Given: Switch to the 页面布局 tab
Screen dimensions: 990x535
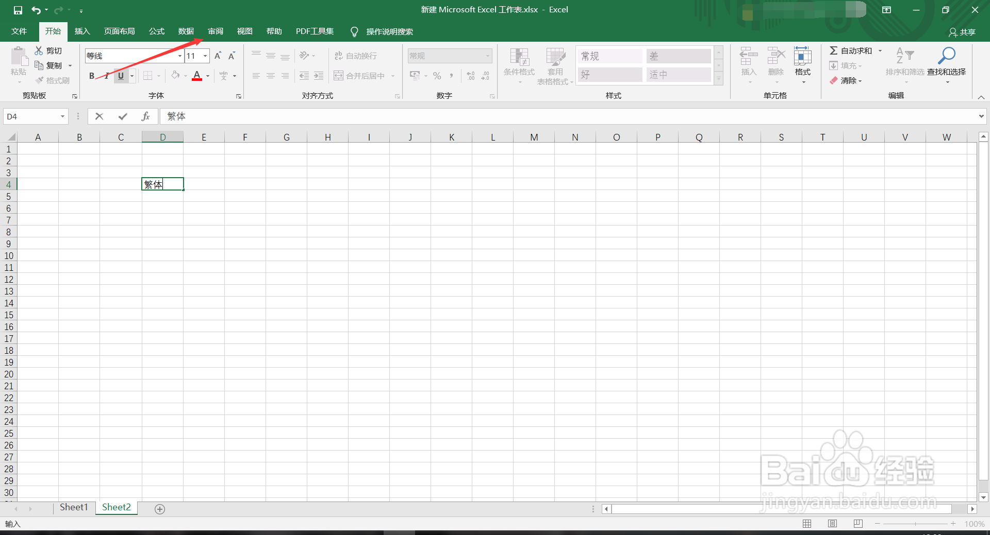Looking at the screenshot, I should point(119,31).
